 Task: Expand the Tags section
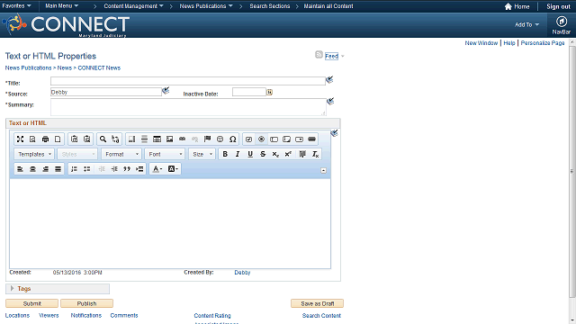(x=12, y=289)
